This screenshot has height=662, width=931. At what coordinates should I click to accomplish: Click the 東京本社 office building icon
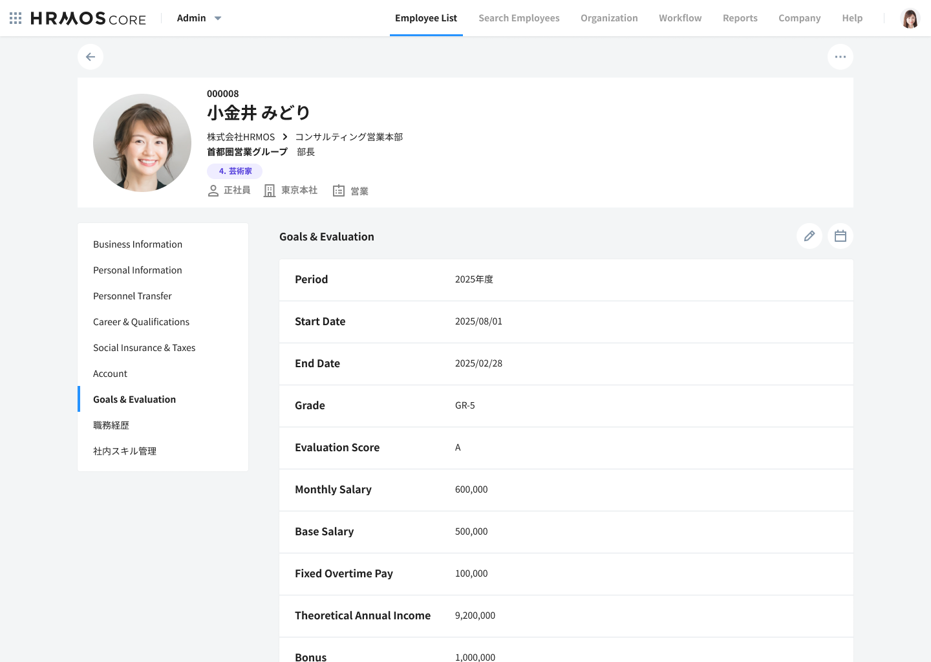pos(270,191)
